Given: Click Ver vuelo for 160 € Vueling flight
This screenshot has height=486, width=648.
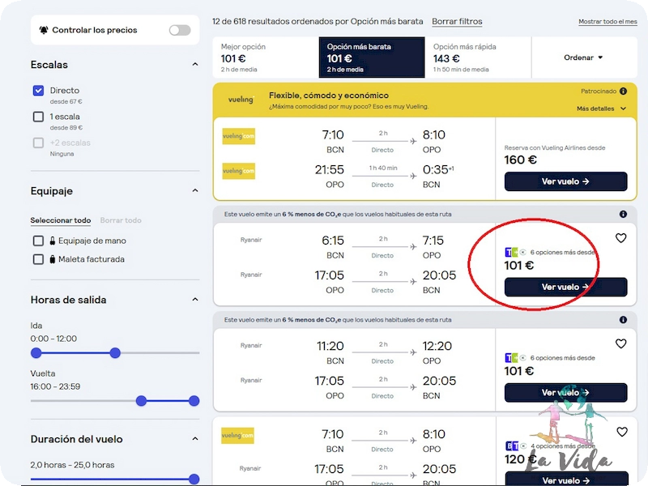Looking at the screenshot, I should 565,181.
